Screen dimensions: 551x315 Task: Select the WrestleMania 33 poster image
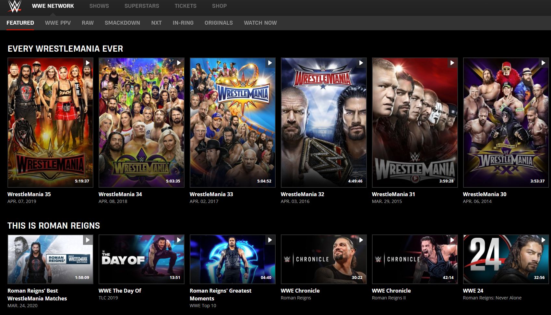click(x=233, y=122)
